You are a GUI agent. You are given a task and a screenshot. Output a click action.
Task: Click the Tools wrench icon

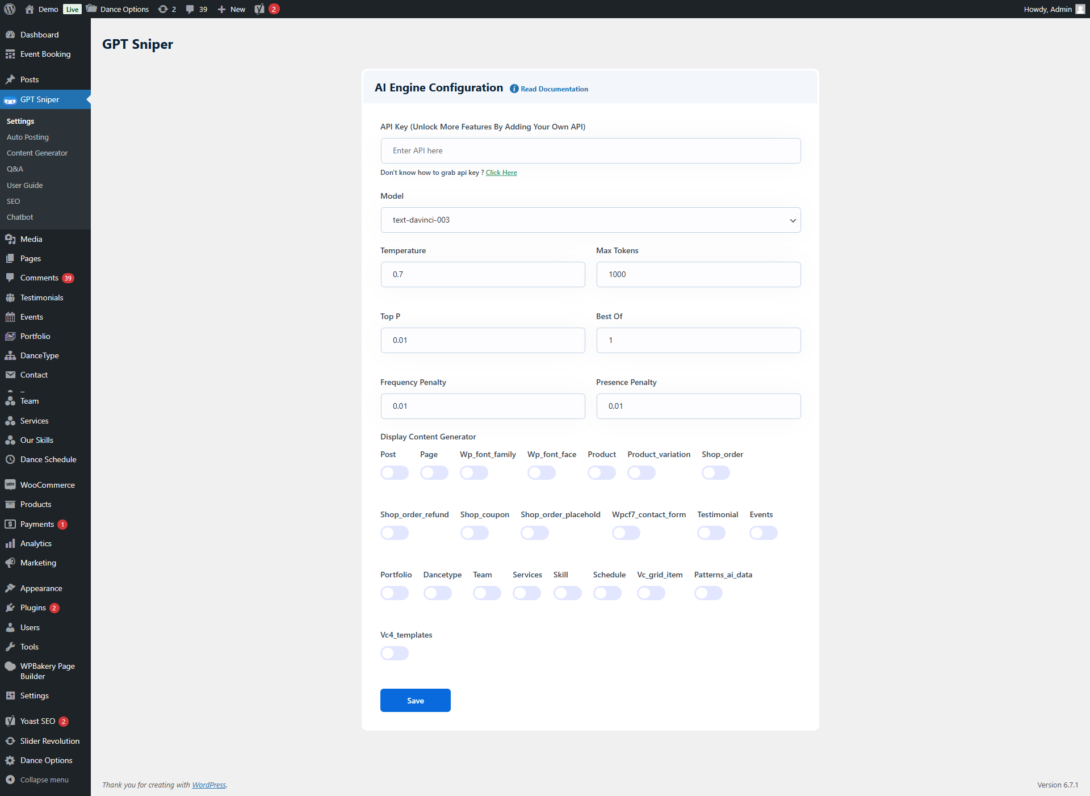coord(10,647)
